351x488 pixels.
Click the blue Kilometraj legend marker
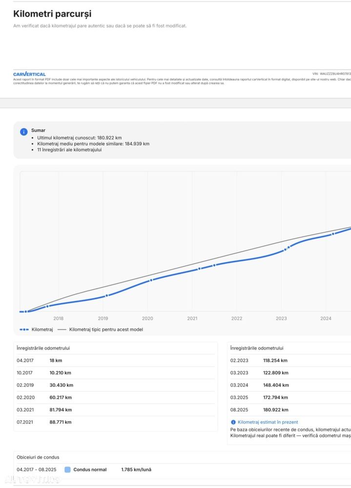click(x=24, y=330)
